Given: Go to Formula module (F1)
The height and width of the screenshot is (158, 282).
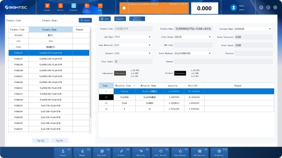Looking at the screenshot, I should tap(63, 152).
